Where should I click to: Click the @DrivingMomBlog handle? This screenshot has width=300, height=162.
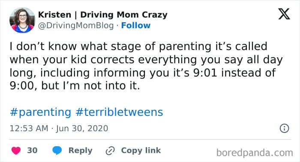[x=76, y=26]
